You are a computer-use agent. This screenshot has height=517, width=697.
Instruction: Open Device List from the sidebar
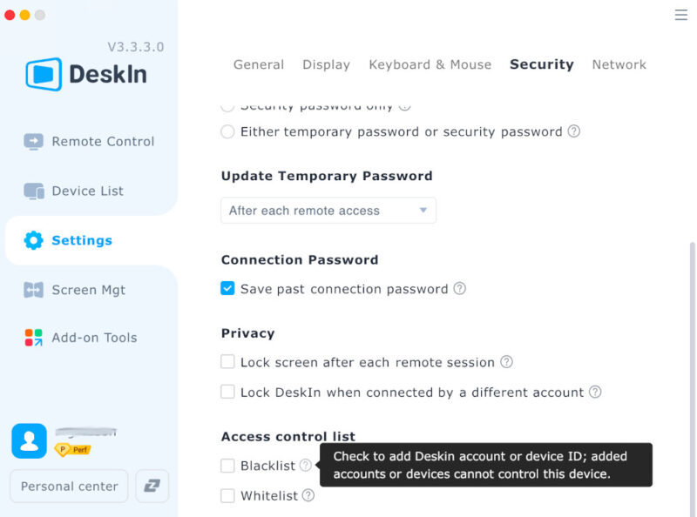tap(31, 191)
